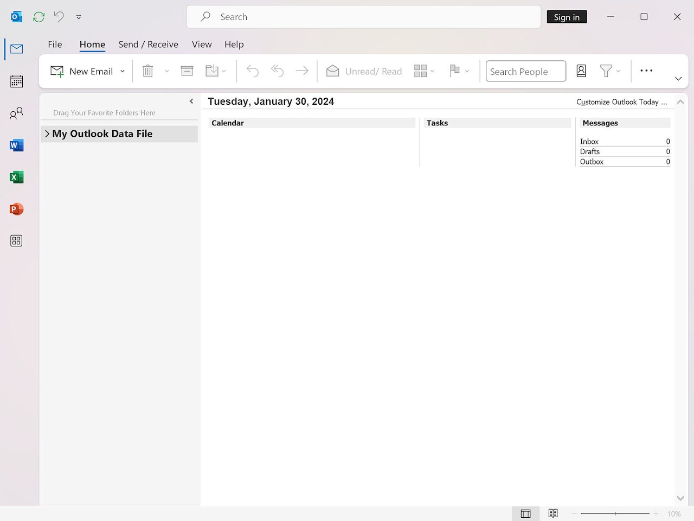694x521 pixels.
Task: Click the Archive icon
Action: 187,71
